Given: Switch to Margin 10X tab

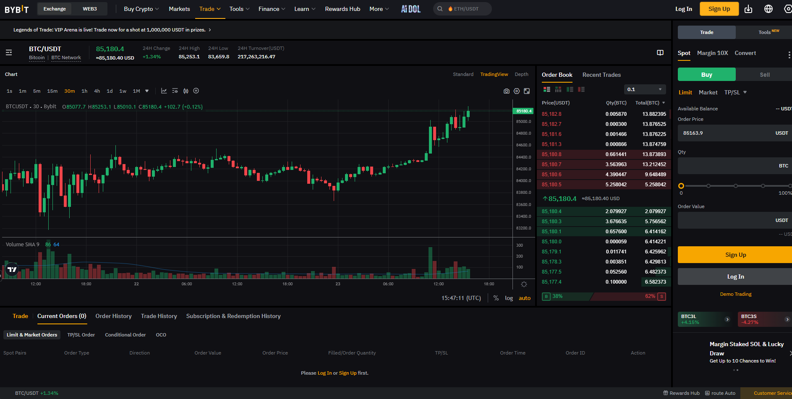Looking at the screenshot, I should click(x=712, y=53).
